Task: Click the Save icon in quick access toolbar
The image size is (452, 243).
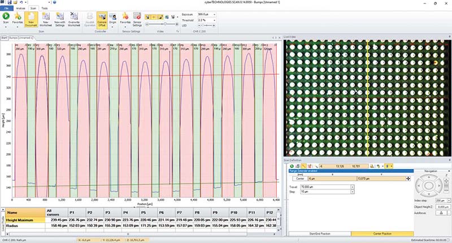Action: pos(9,2)
